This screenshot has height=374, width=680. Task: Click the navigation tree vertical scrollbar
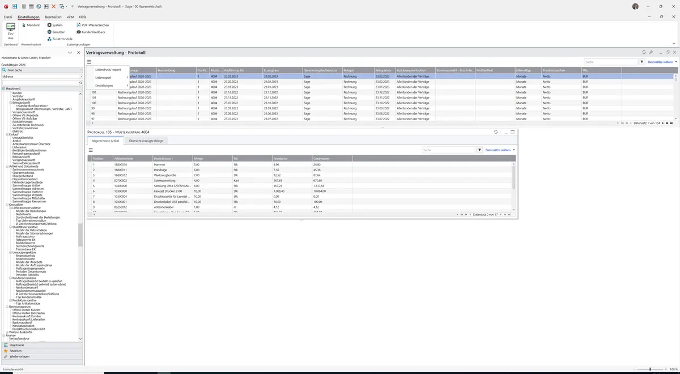pos(80,235)
